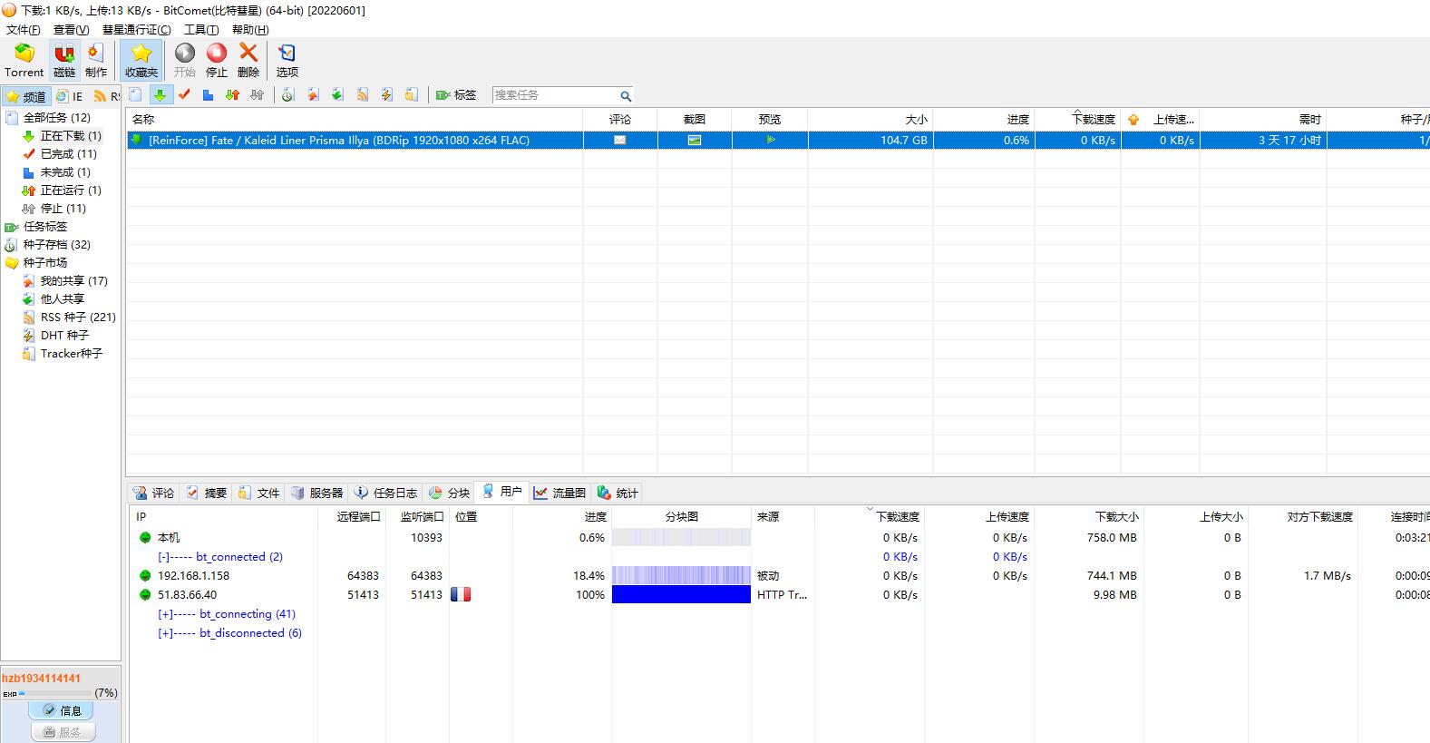Switch to the 流量图 traffic tab
The width and height of the screenshot is (1430, 743).
pos(559,494)
